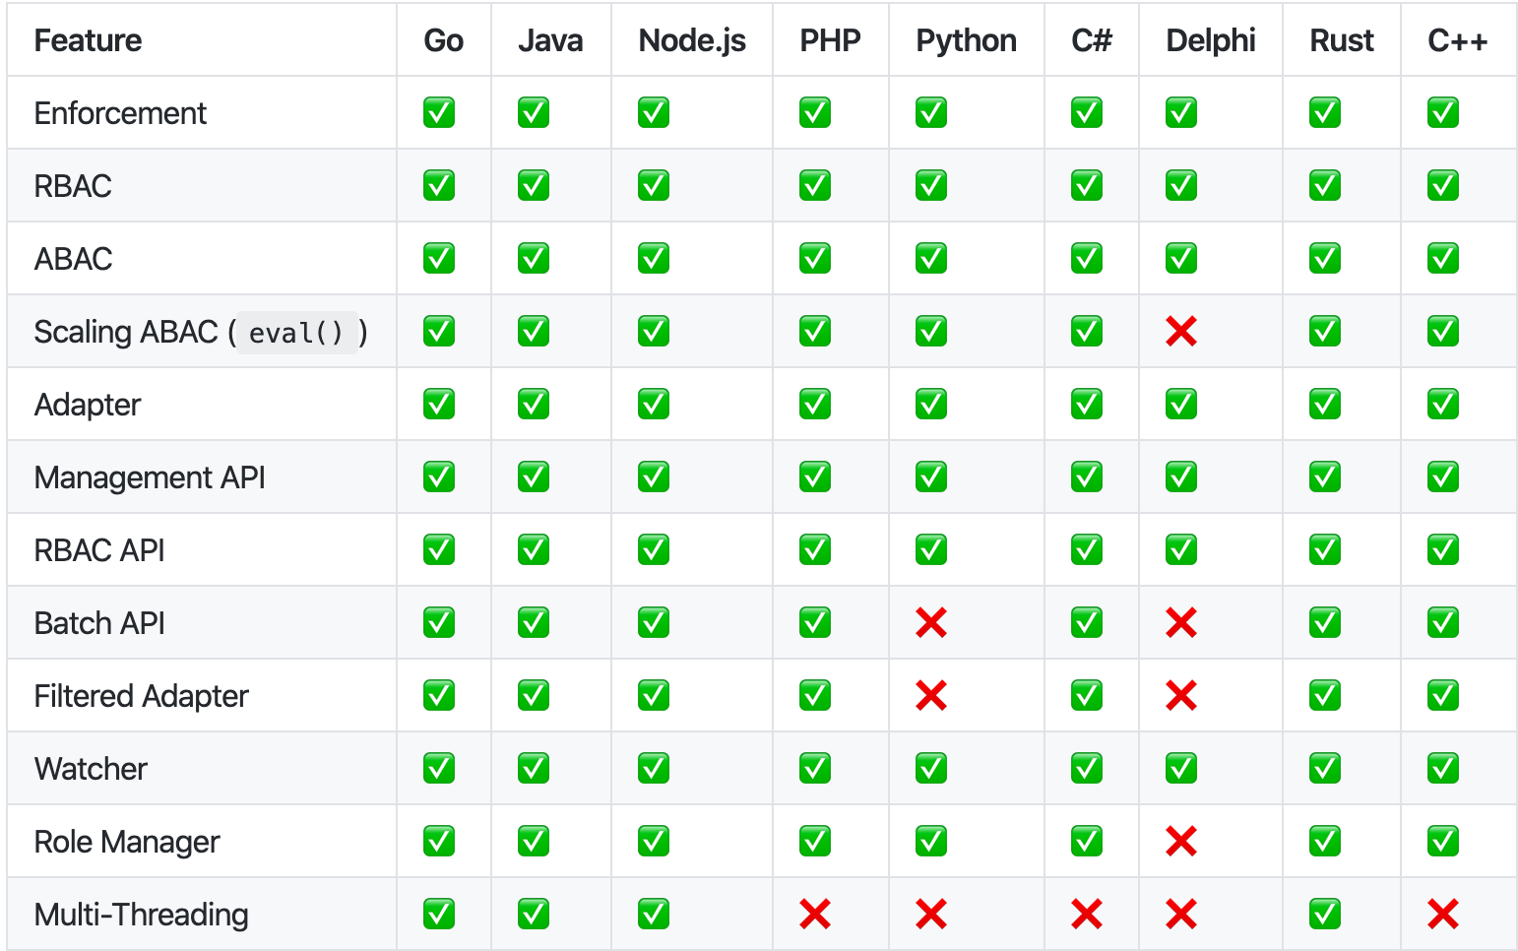This screenshot has width=1518, height=951.
Task: Click the Rust check mark in ABAC row
Action: (x=1325, y=259)
